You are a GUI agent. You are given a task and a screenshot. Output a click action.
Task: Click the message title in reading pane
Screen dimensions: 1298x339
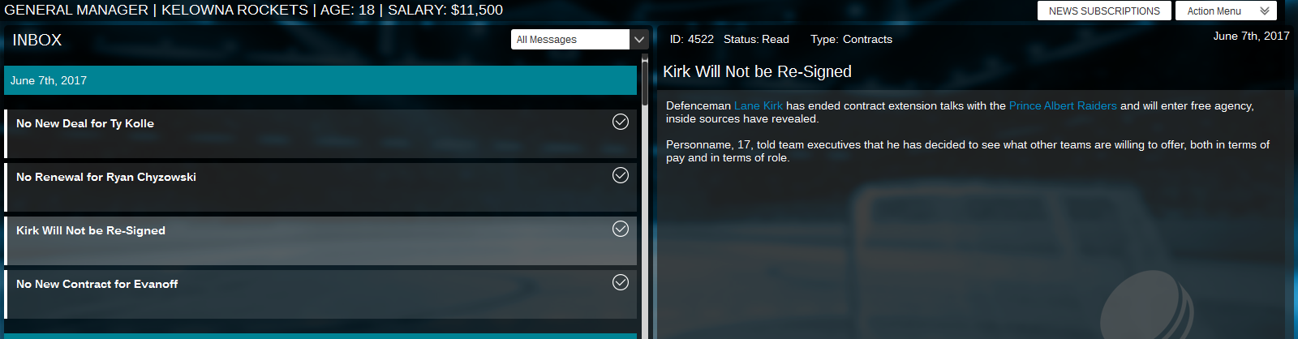coord(757,71)
